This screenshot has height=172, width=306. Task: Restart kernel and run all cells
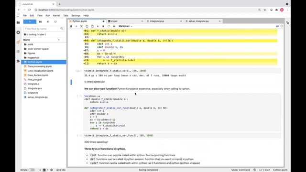pyautogui.click(x=114, y=26)
